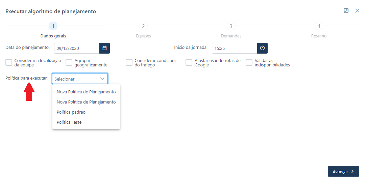This screenshot has height=179, width=367.
Task: Toggle Considerar condições do trafego checkbox
Action: (x=129, y=63)
